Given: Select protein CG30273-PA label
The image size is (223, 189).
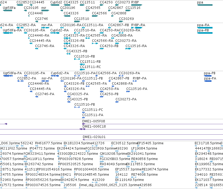Looking at the screenshot, I should 126,99.
